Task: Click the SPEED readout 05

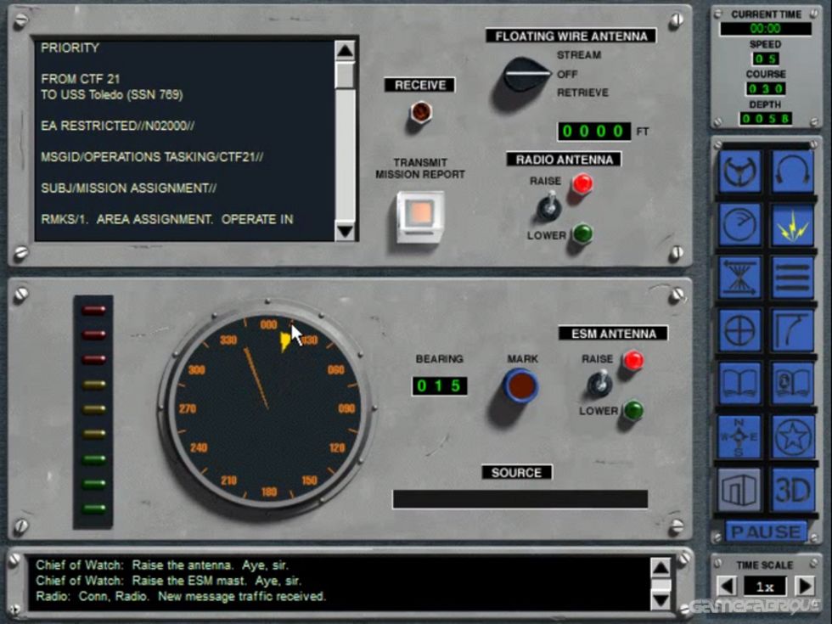Action: pyautogui.click(x=765, y=59)
